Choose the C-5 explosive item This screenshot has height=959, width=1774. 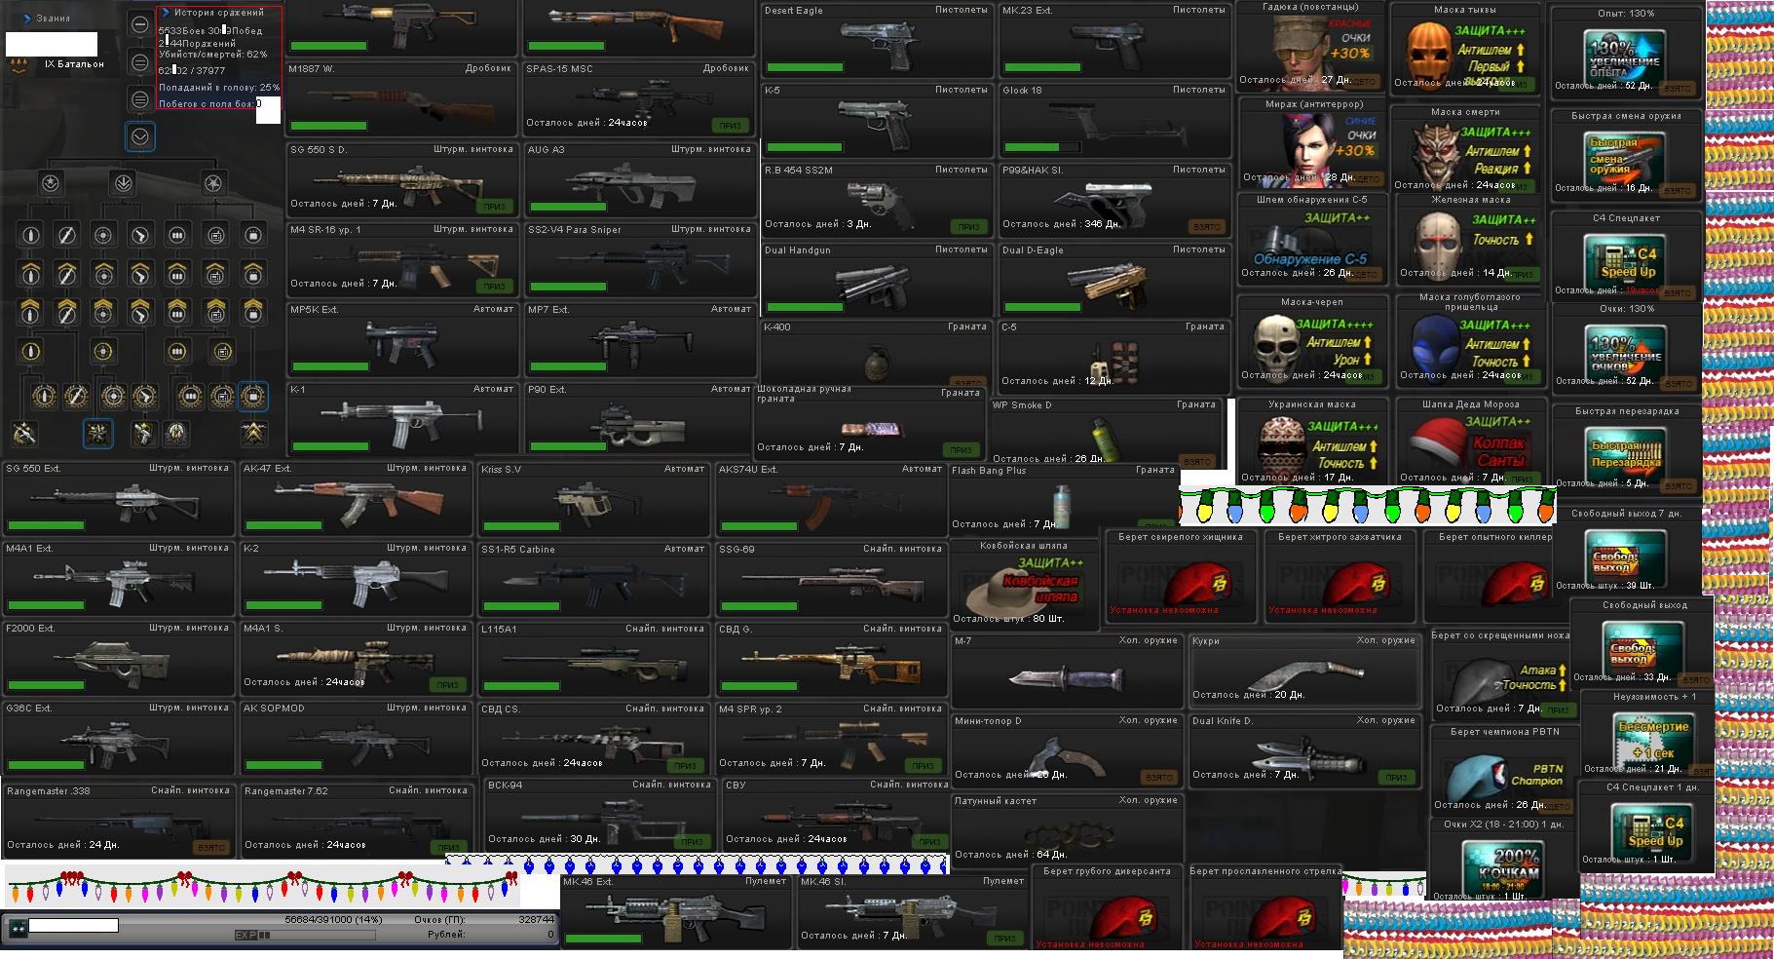point(1113,357)
